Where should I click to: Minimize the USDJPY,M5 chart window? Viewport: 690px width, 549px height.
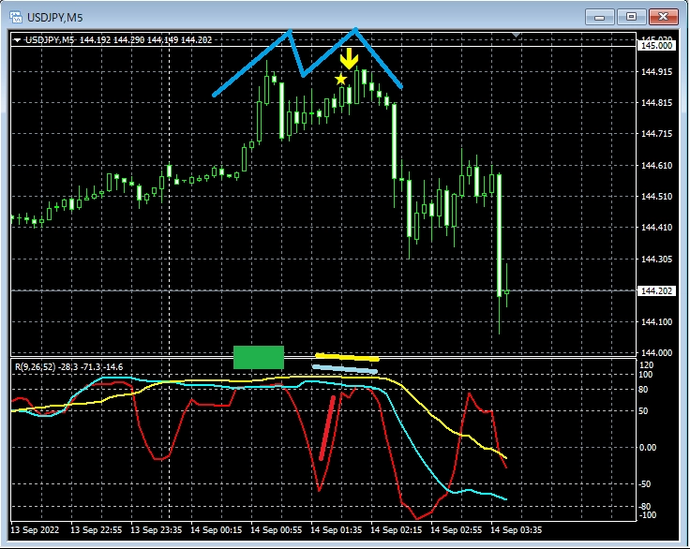601,16
